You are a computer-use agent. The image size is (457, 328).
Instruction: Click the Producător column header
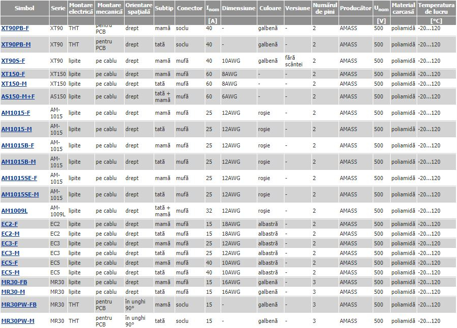tap(355, 8)
